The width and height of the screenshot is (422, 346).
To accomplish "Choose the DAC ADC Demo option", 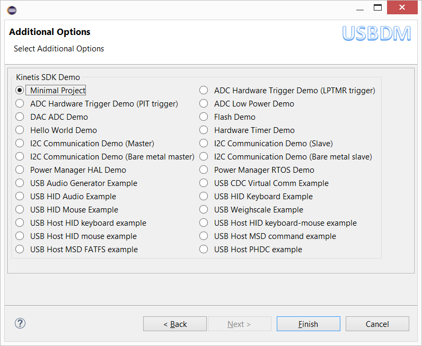I will 20,117.
